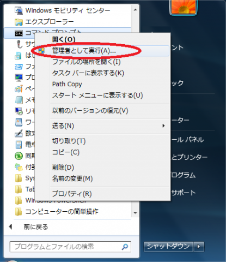Viewport: 226px width, 262px height.
Task: Click the notepad icon of the メモ entry
Action: tap(19, 100)
